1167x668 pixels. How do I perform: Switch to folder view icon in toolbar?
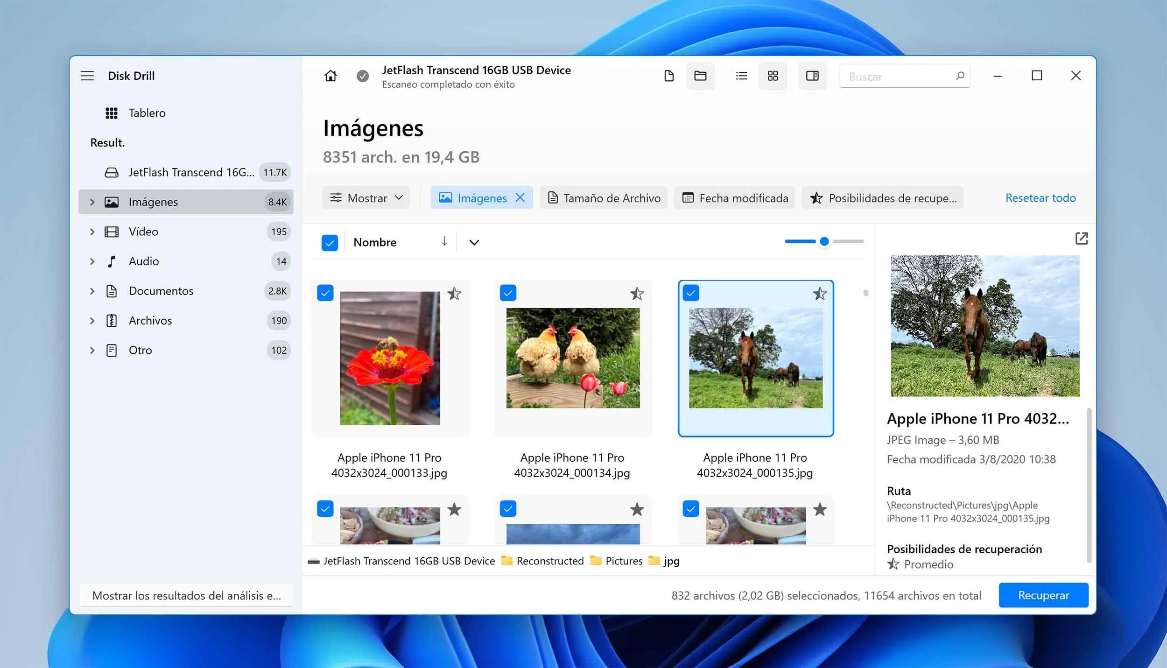700,76
